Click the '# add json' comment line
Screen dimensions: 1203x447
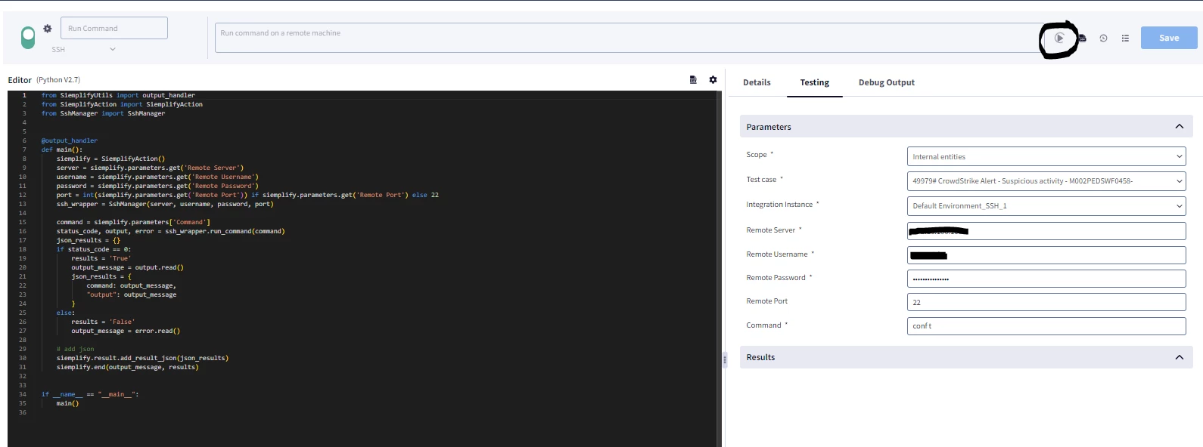[76, 349]
